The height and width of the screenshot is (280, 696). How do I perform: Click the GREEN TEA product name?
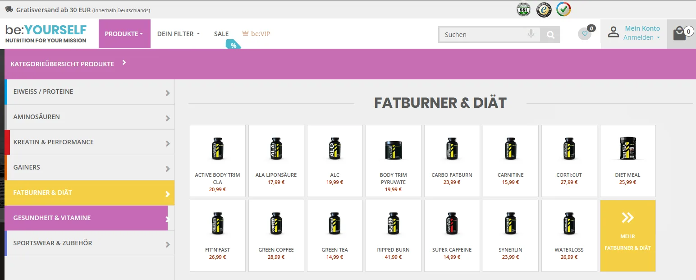[334, 250]
